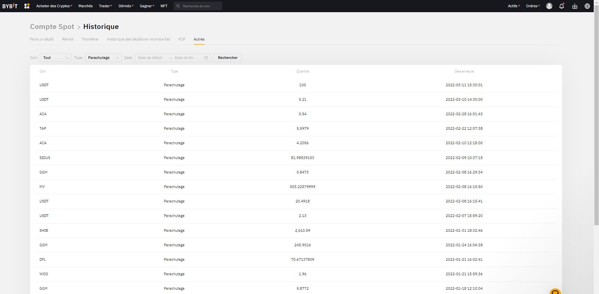Screen dimensions: 599x294
Task: Open language globe icon
Action: [587, 6]
